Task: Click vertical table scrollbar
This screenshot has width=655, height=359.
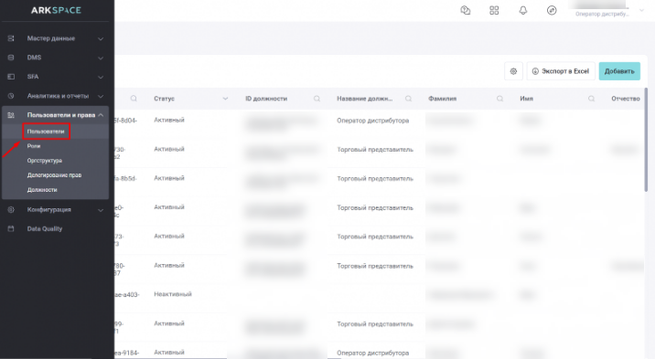Action: [646, 140]
